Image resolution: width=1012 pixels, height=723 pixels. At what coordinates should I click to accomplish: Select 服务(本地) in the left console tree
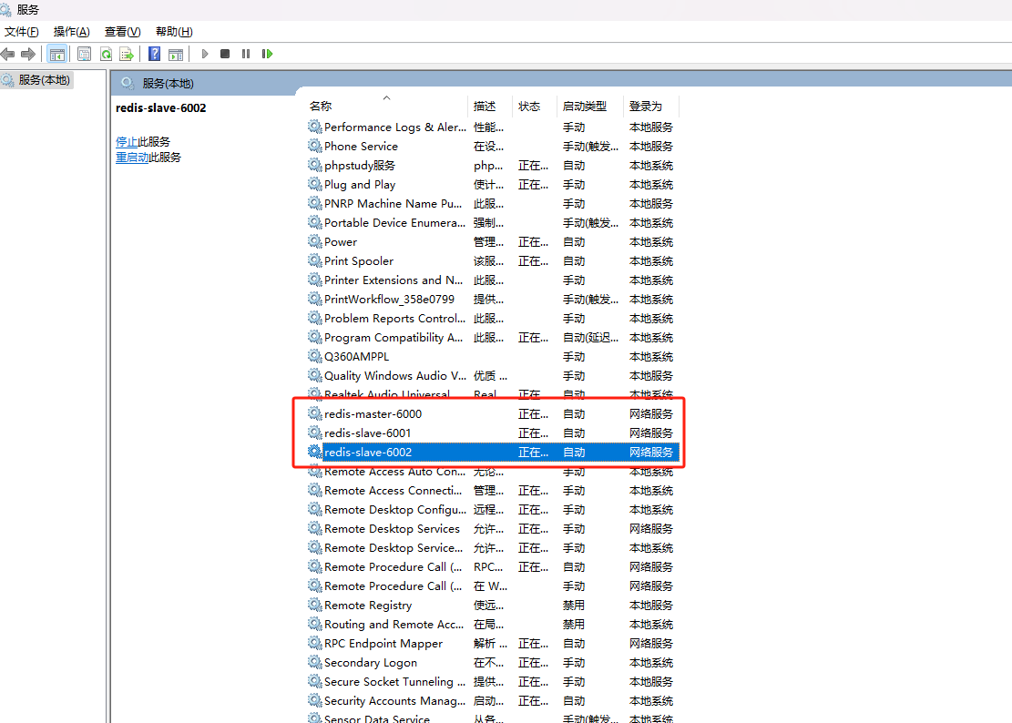(44, 80)
